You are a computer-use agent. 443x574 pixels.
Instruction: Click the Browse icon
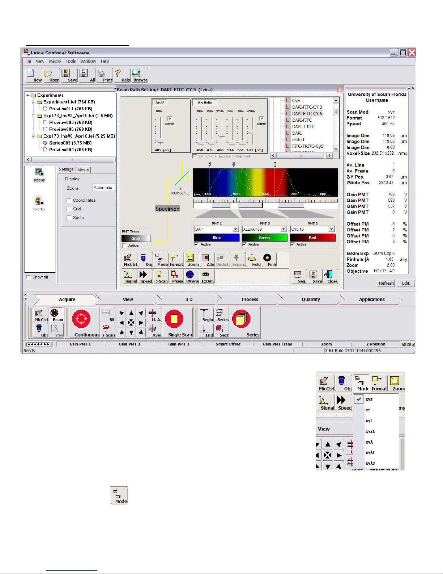[x=140, y=75]
